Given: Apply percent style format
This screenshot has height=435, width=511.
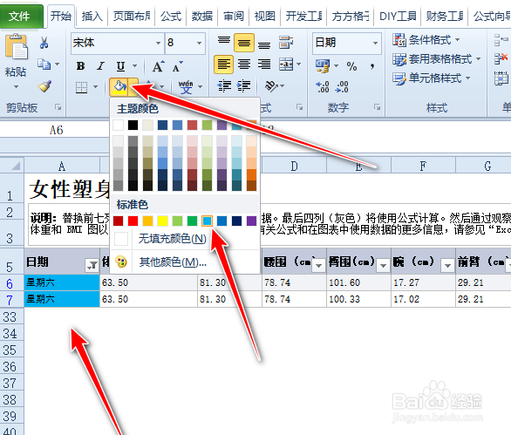Looking at the screenshot, I should (x=351, y=66).
